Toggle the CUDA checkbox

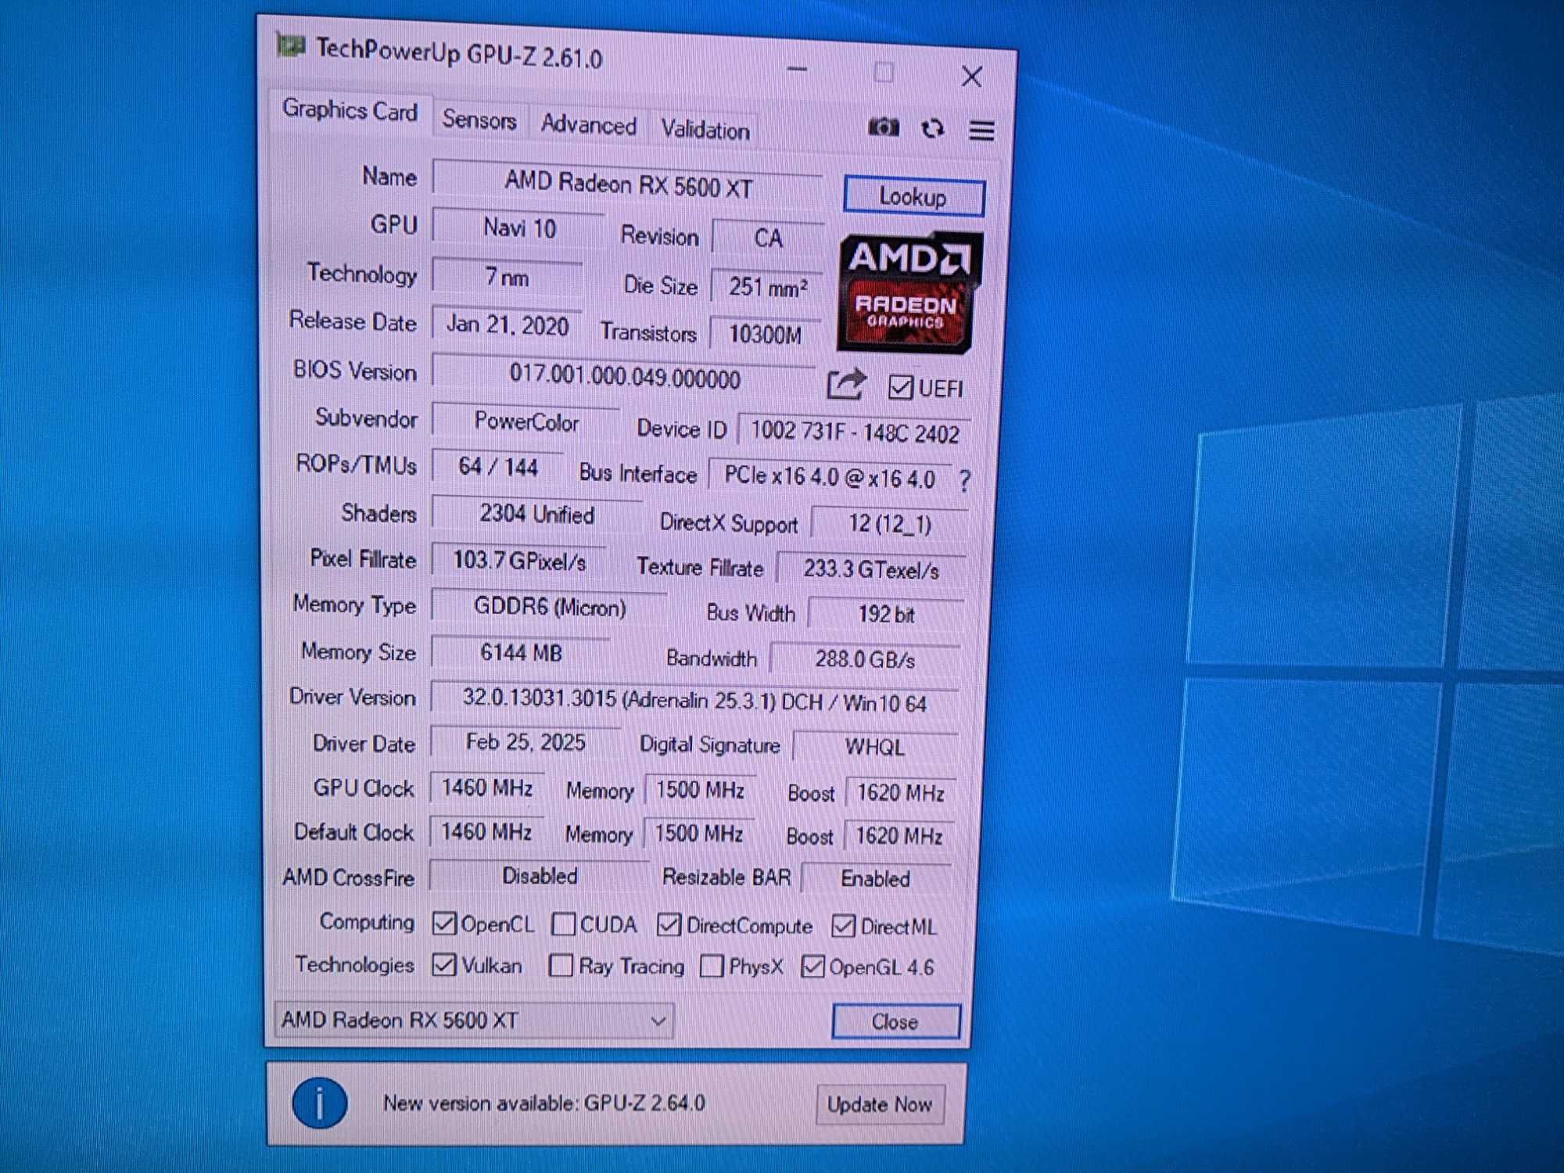pos(563,924)
